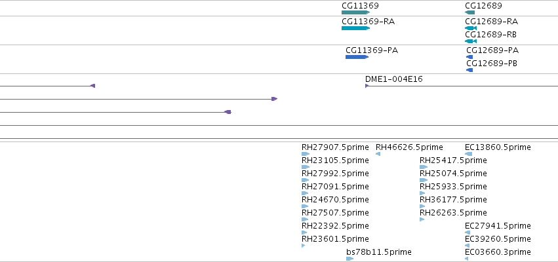Image resolution: width=558 pixels, height=262 pixels.
Task: Click the RH26263.5prime EST arrow
Action: (422, 219)
